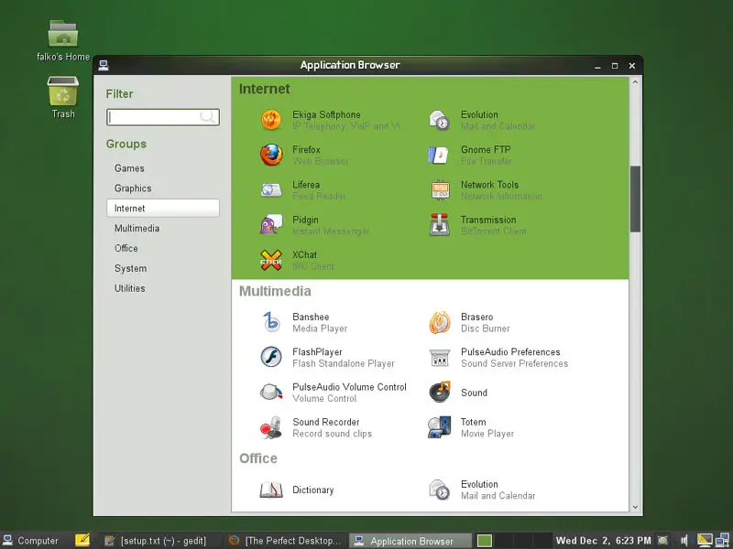The image size is (733, 549).
Task: Open FlashPlayer icon
Action: 271,357
